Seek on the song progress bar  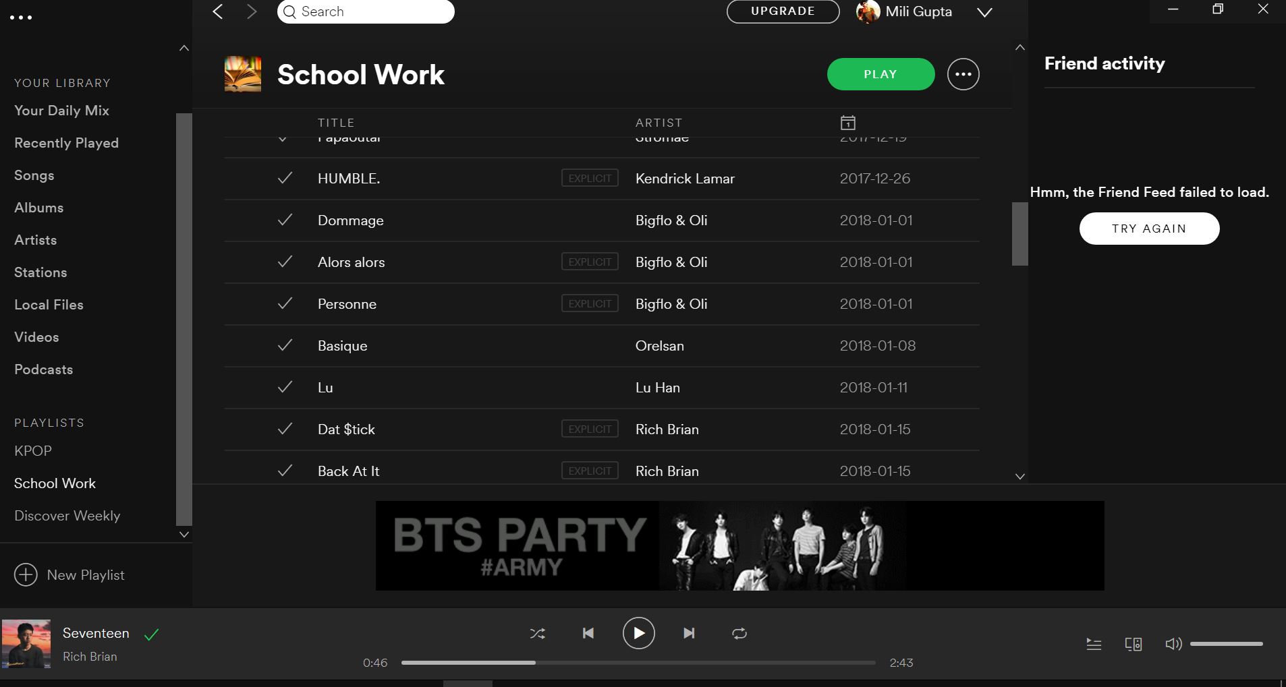pyautogui.click(x=638, y=663)
